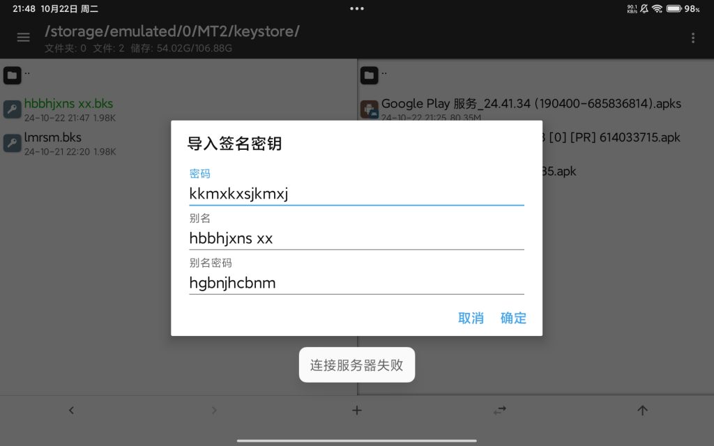Tap the left pane parent folder icon

pos(13,75)
